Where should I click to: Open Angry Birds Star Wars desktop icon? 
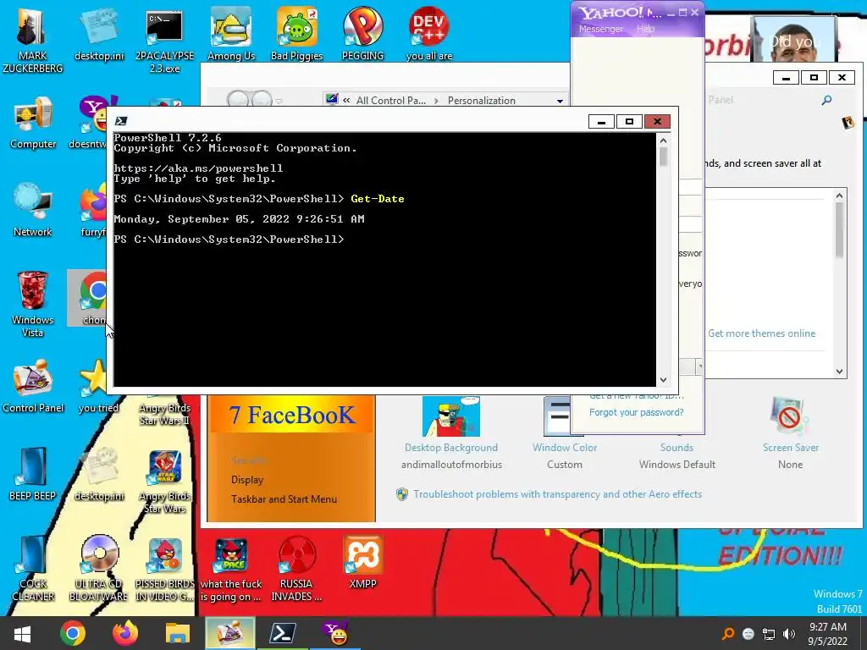click(x=165, y=481)
